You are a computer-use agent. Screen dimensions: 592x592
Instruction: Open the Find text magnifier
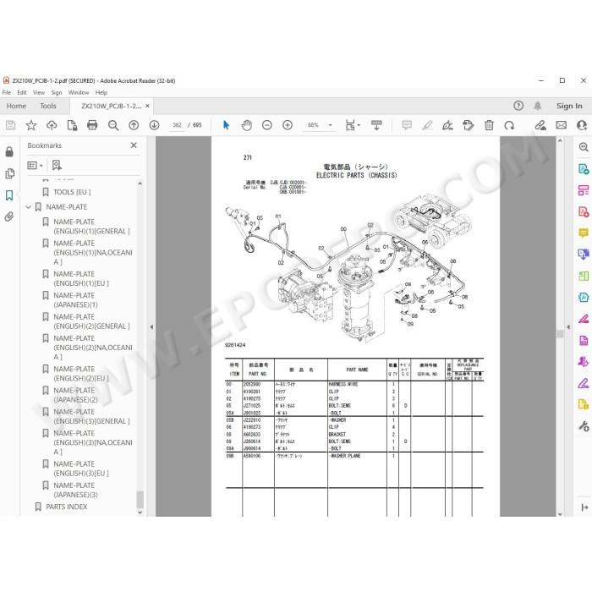pyautogui.click(x=112, y=125)
